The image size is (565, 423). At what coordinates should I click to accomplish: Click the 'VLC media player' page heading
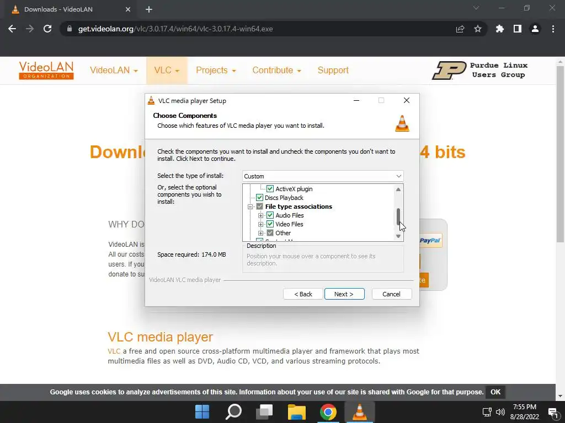pos(161,337)
